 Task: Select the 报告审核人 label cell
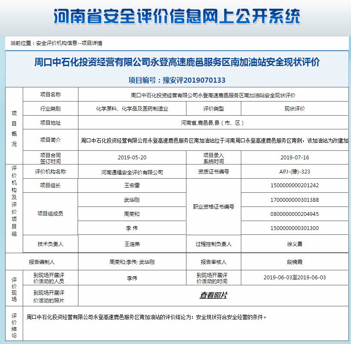(x=213, y=262)
